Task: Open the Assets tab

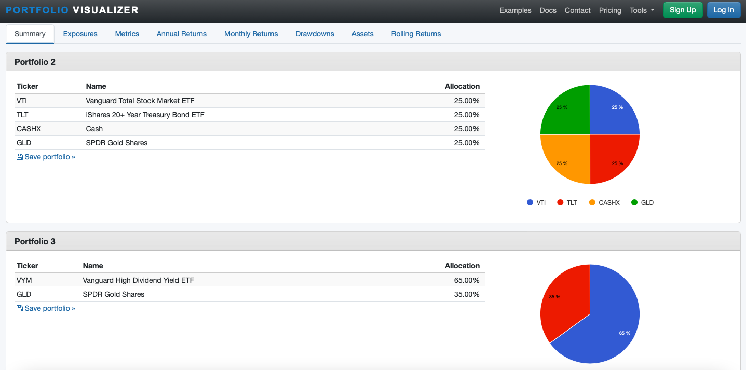Action: coord(362,34)
